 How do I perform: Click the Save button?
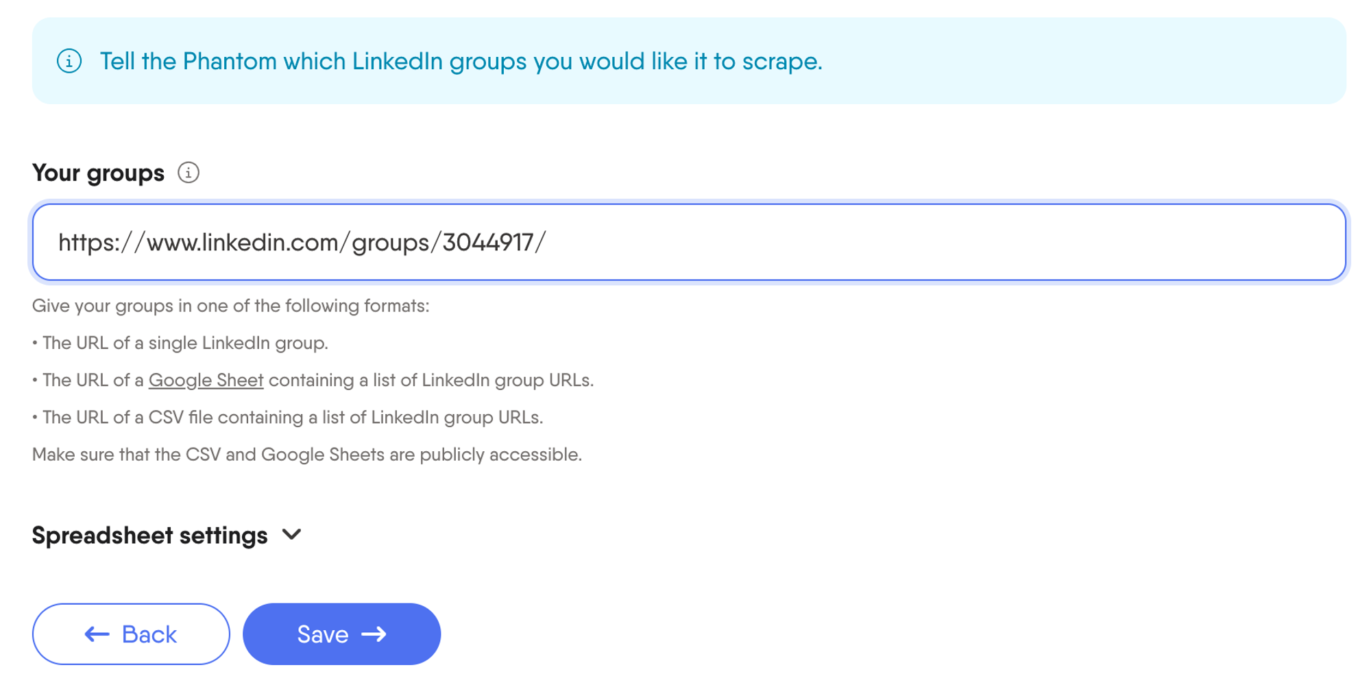click(x=341, y=634)
